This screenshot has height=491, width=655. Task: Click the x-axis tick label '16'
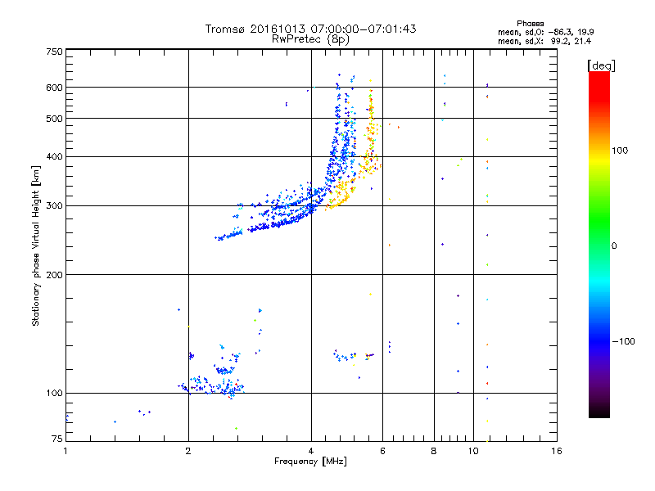[x=557, y=451]
